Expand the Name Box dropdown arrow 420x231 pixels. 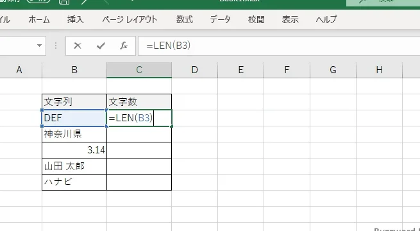(39, 46)
